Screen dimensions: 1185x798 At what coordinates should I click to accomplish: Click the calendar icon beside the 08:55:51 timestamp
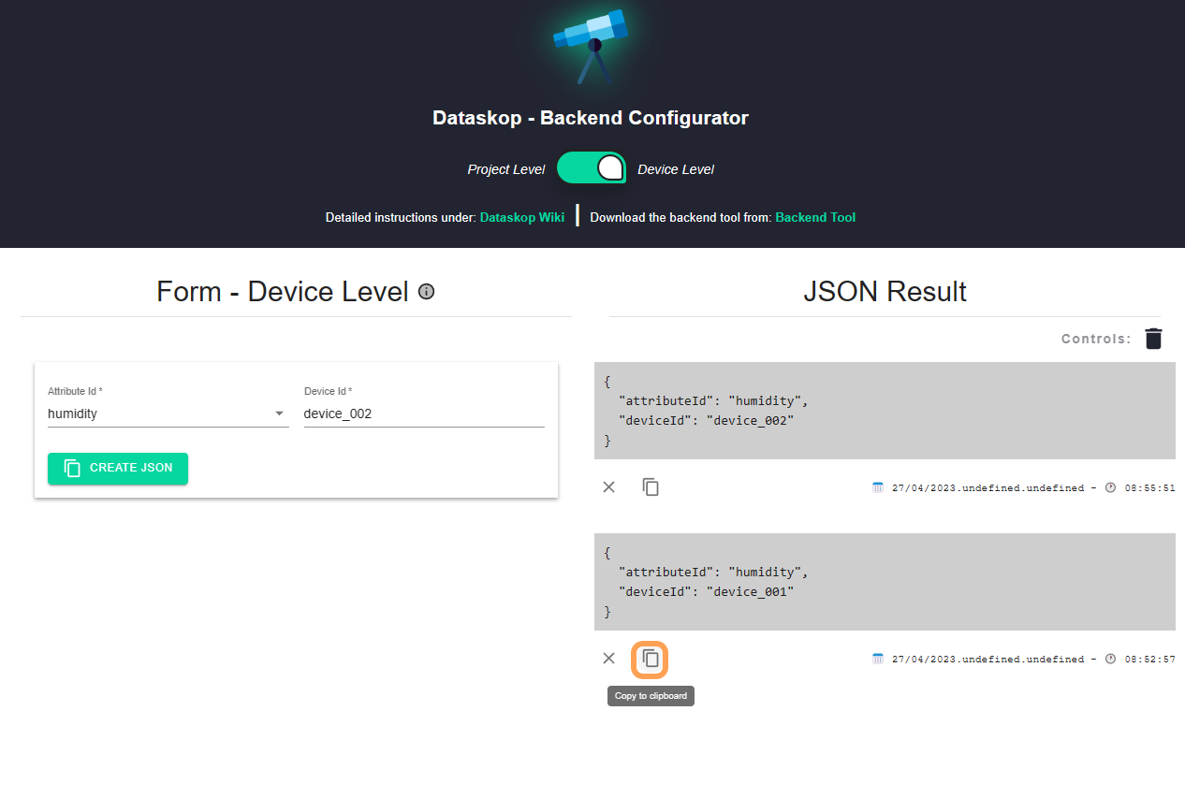878,487
